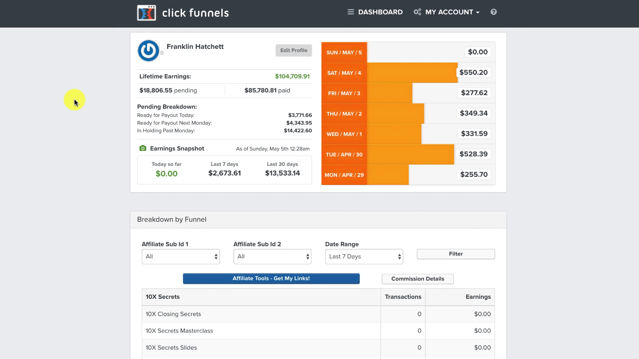Screen dimensions: 639x359
Task: Click the green camera Earnings Snapshot icon
Action: point(143,148)
